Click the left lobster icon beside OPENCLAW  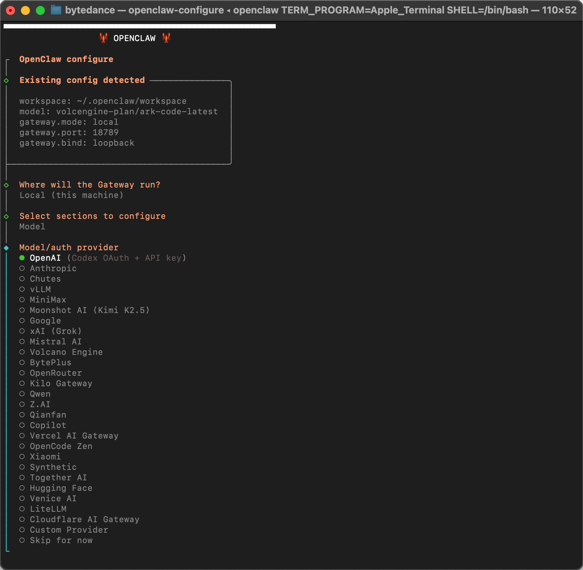click(104, 38)
